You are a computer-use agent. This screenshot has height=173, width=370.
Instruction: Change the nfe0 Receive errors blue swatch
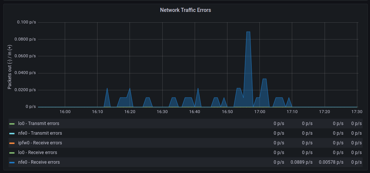click(12, 162)
